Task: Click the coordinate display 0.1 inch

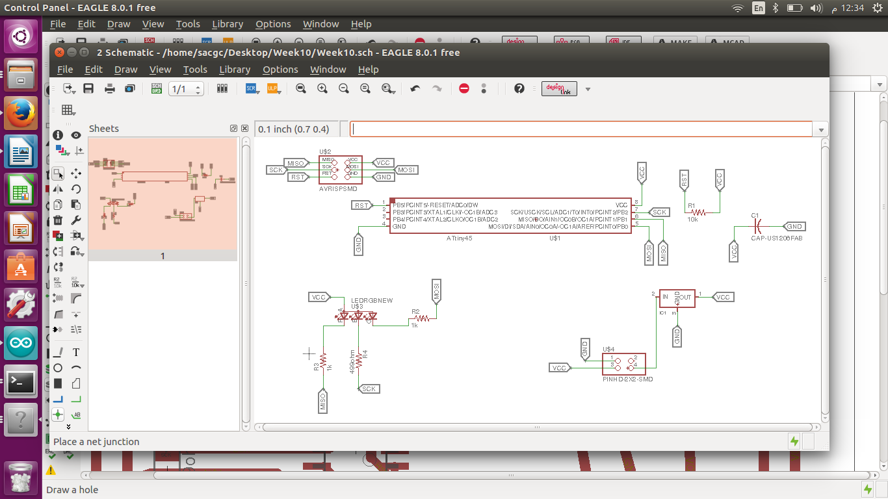Action: point(298,129)
